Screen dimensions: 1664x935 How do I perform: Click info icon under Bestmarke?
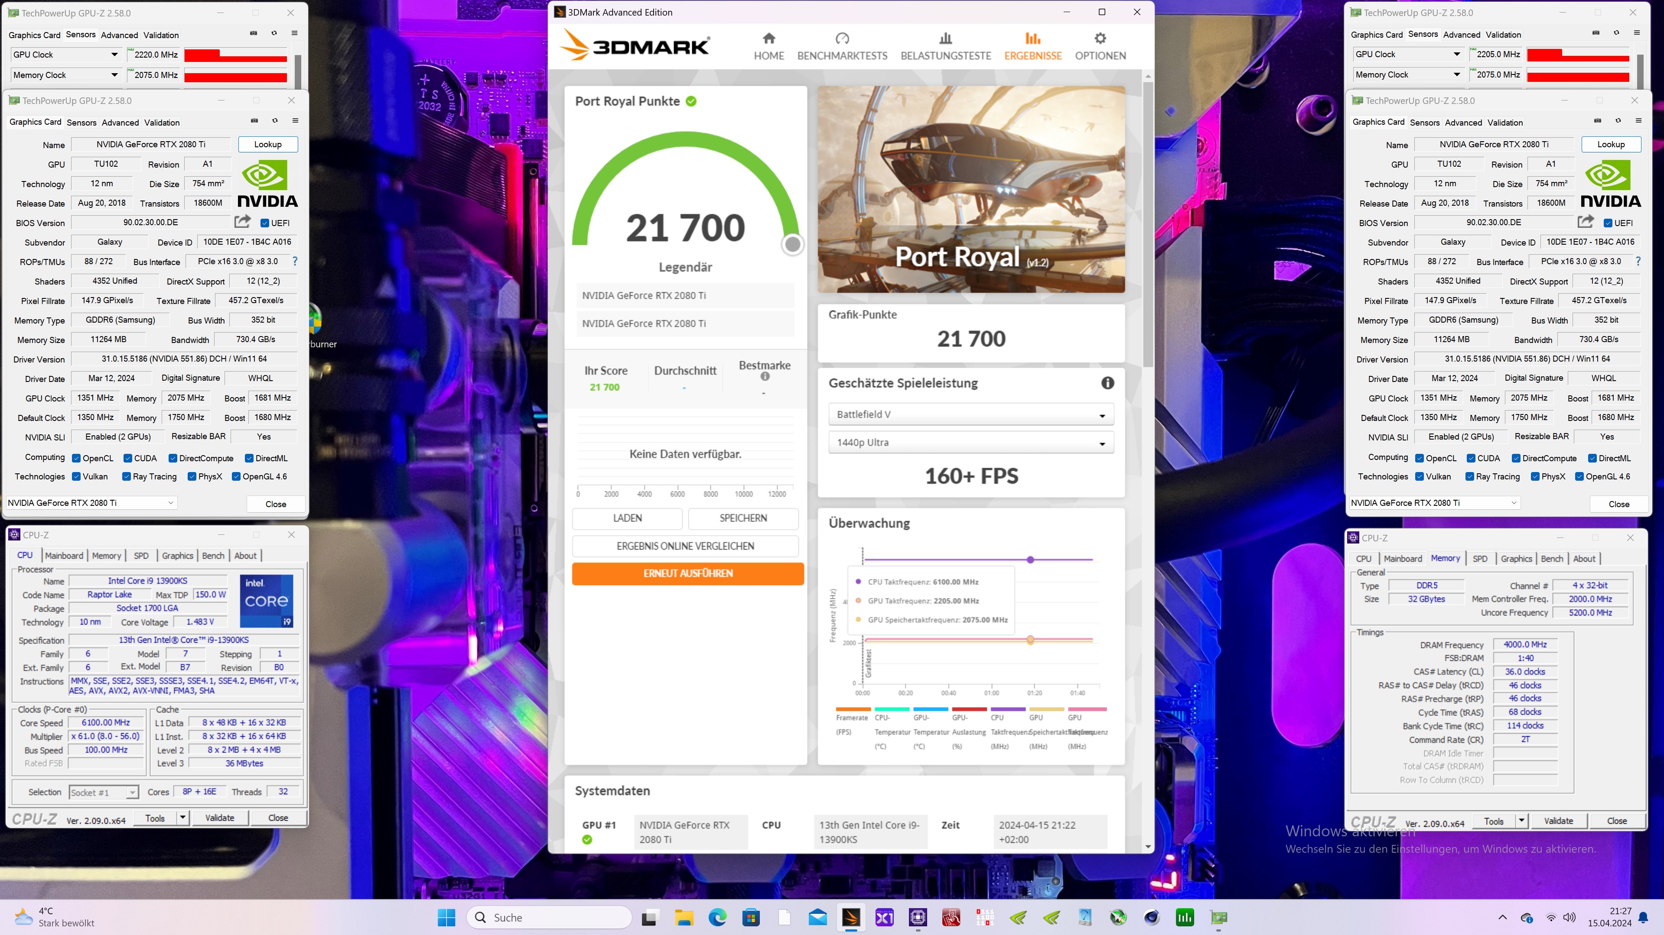(765, 377)
